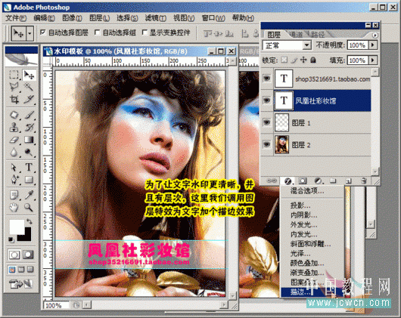The width and height of the screenshot is (401, 318).
Task: Hide 图层 2 visibility eye
Action: [267, 144]
